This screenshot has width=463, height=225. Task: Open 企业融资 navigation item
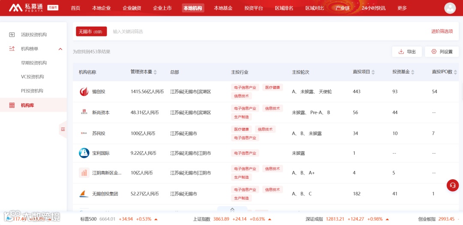pyautogui.click(x=132, y=8)
